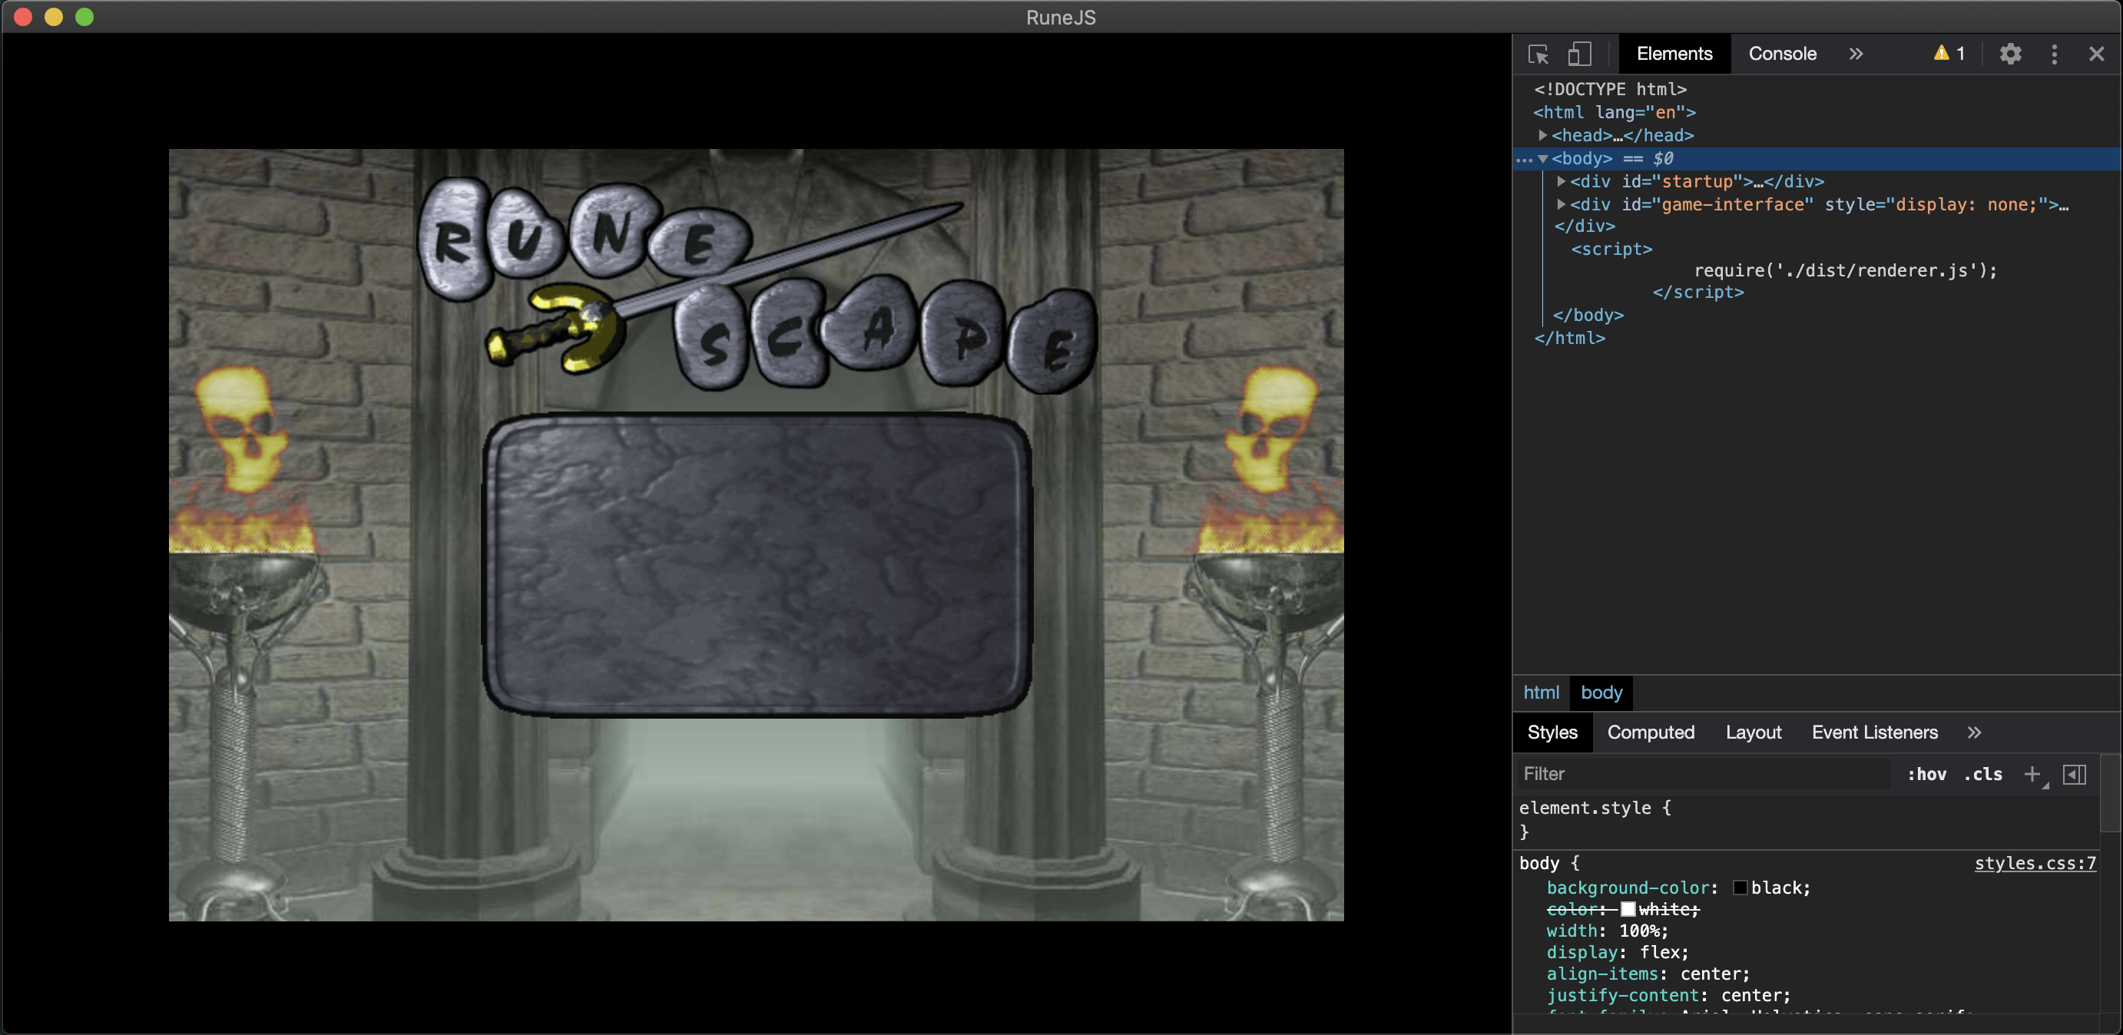Expand the game-interface div node
This screenshot has width=2123, height=1035.
(x=1561, y=204)
